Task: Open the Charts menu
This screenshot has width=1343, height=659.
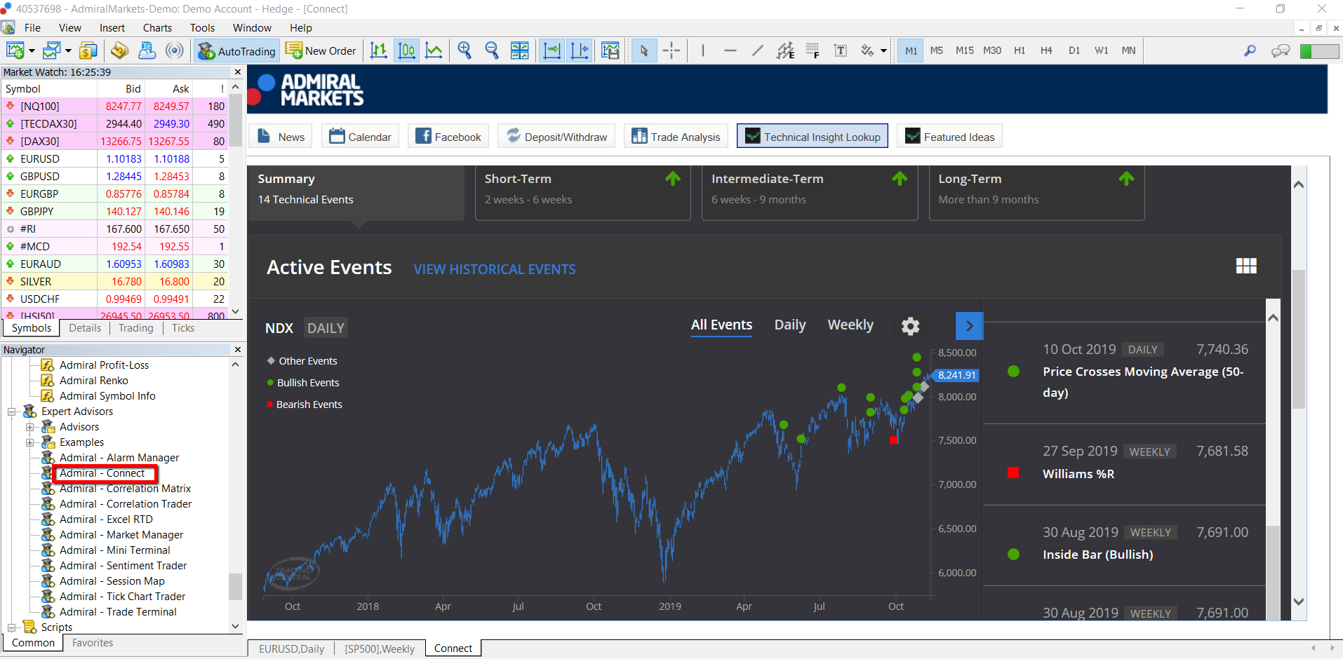Action: point(157,28)
